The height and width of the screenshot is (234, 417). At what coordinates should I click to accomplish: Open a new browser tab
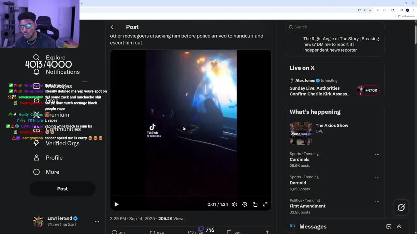point(81,3)
